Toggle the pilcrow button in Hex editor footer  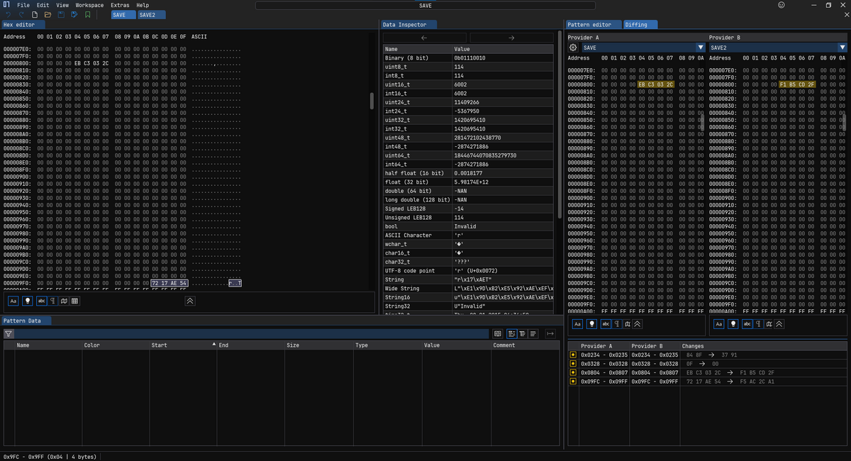pos(53,301)
